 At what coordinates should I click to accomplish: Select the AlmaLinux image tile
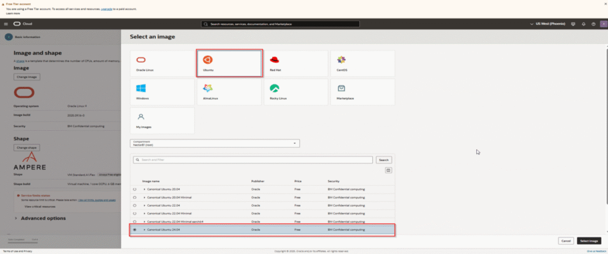point(229,91)
